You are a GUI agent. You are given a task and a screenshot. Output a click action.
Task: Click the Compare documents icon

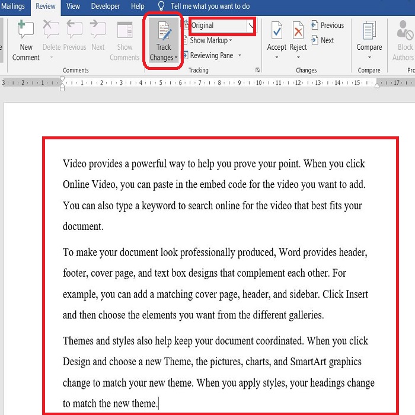pyautogui.click(x=369, y=30)
